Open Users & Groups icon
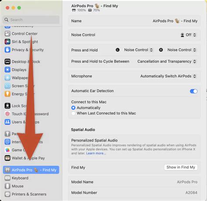The image size is (207, 201). [7, 122]
